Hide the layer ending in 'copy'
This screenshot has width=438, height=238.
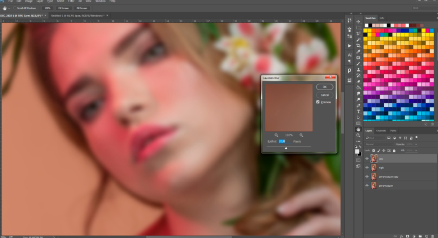tap(367, 177)
